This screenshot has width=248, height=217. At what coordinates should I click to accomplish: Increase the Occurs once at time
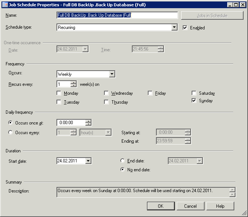pyautogui.click(x=88, y=121)
